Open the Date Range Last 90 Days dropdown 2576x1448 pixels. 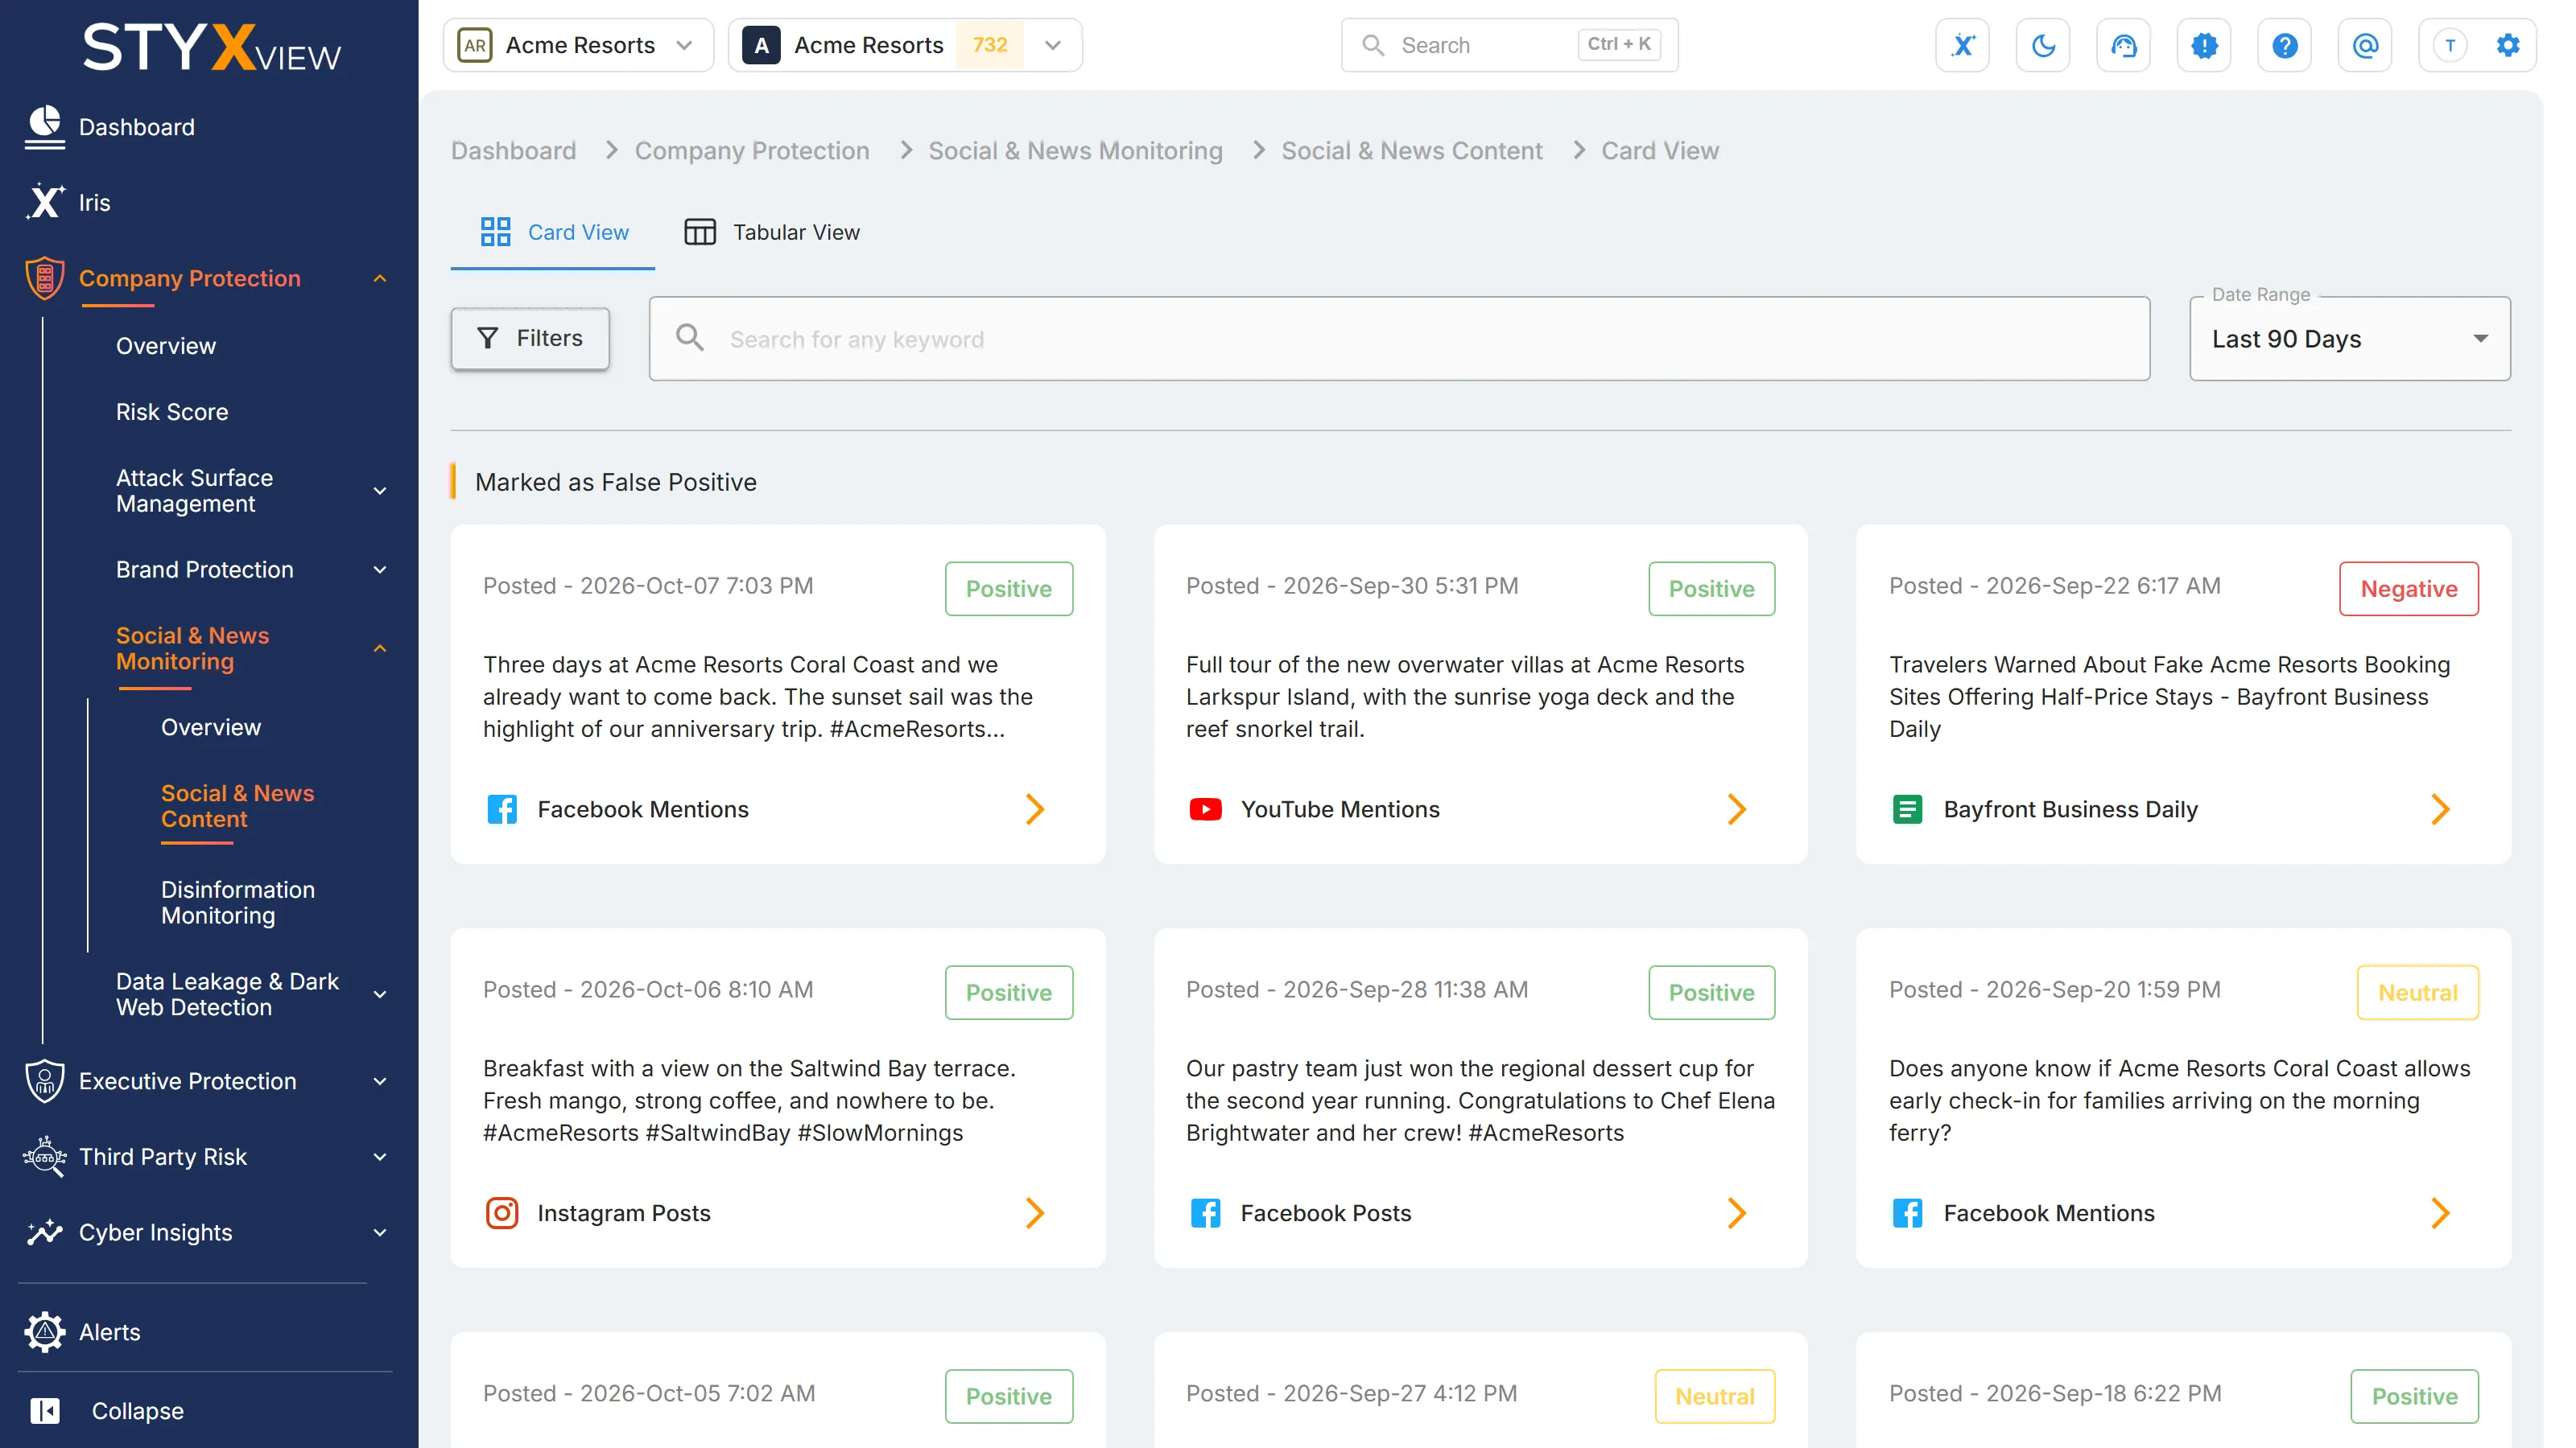pos(2349,339)
